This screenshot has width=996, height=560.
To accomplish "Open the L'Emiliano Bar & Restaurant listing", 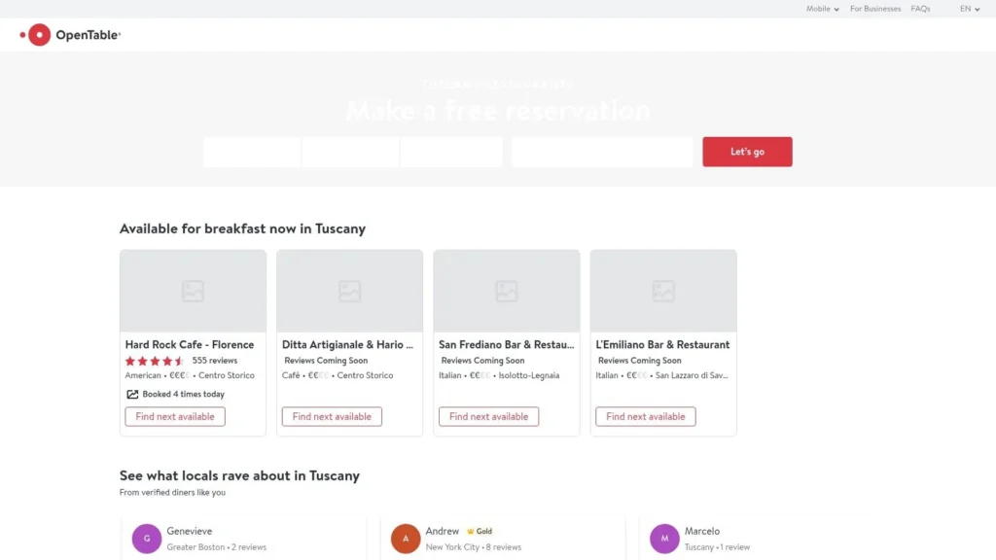I will tap(662, 344).
